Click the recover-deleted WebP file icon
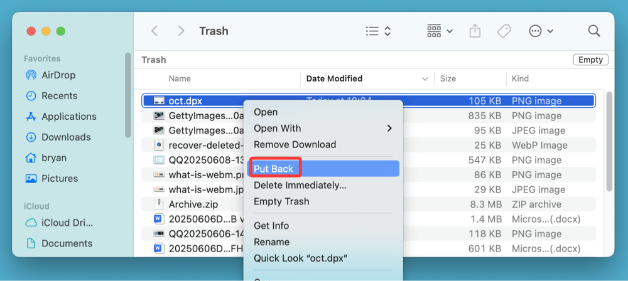628x281 pixels. tap(159, 146)
